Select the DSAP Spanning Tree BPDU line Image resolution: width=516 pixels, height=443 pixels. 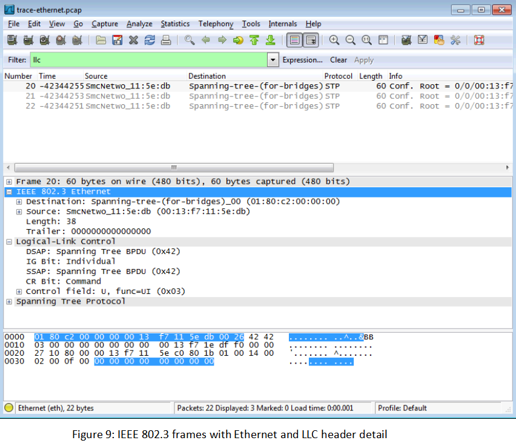(x=103, y=251)
